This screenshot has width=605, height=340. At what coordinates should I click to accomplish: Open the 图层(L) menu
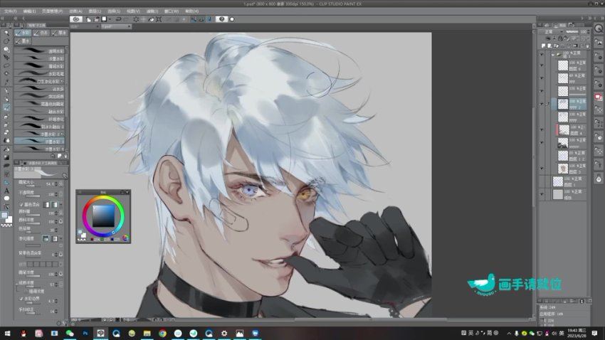pyautogui.click(x=95, y=11)
